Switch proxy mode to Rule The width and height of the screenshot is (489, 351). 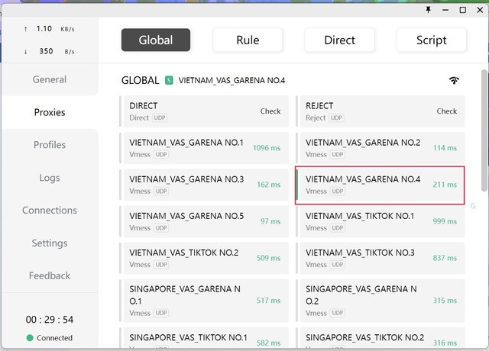tap(248, 40)
